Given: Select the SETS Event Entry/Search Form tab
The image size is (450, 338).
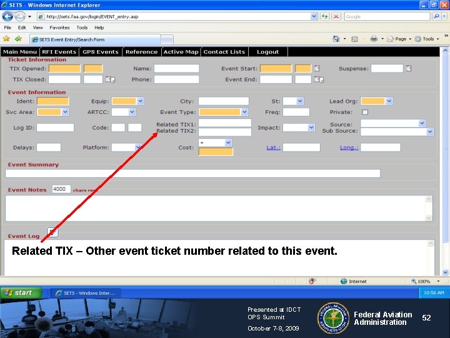Looking at the screenshot, I should coord(95,39).
